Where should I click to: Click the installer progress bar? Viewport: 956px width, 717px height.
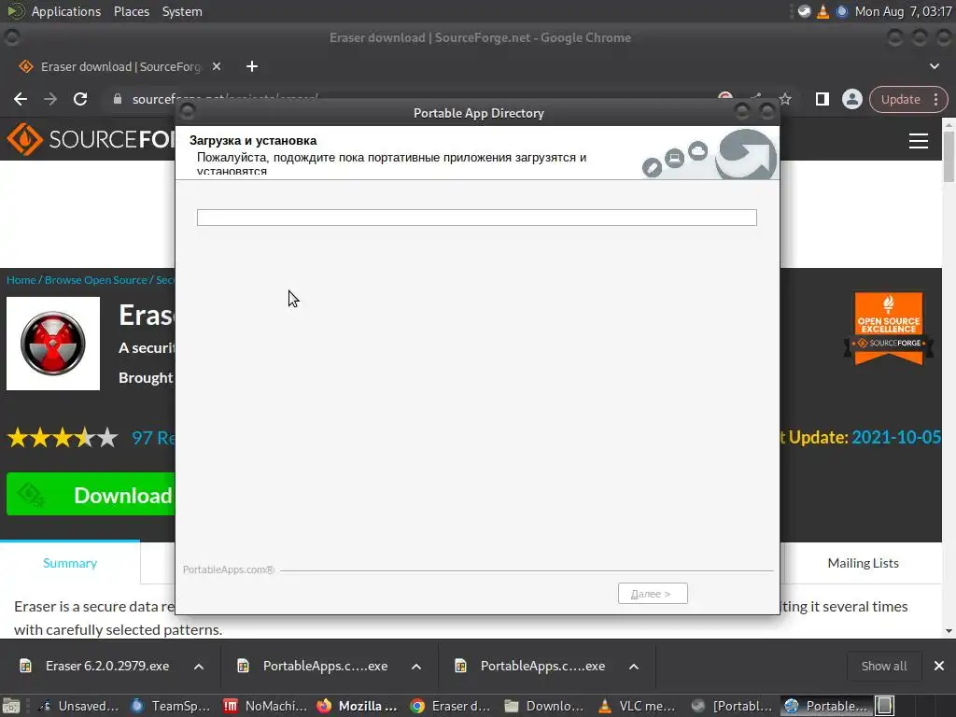(x=477, y=217)
